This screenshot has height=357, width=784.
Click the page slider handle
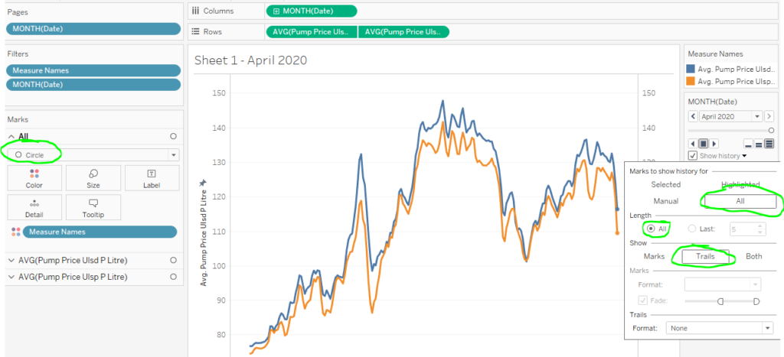click(x=772, y=130)
